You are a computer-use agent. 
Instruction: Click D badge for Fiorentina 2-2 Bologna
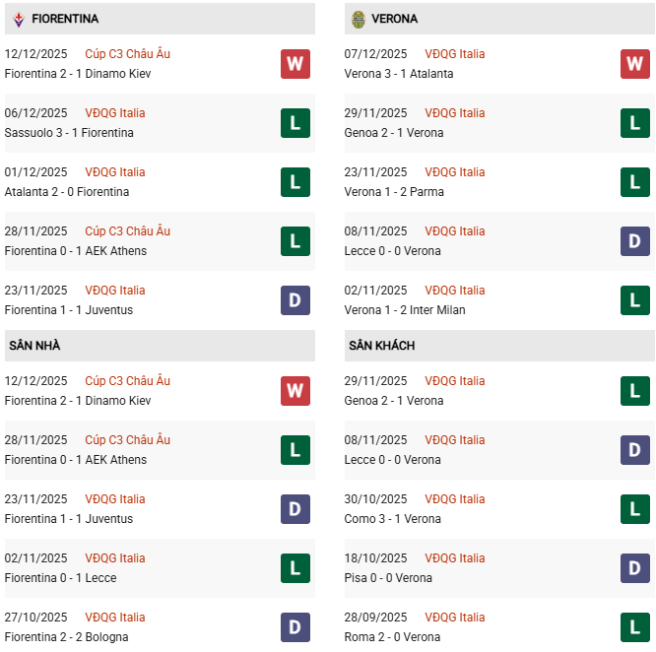pyautogui.click(x=295, y=627)
